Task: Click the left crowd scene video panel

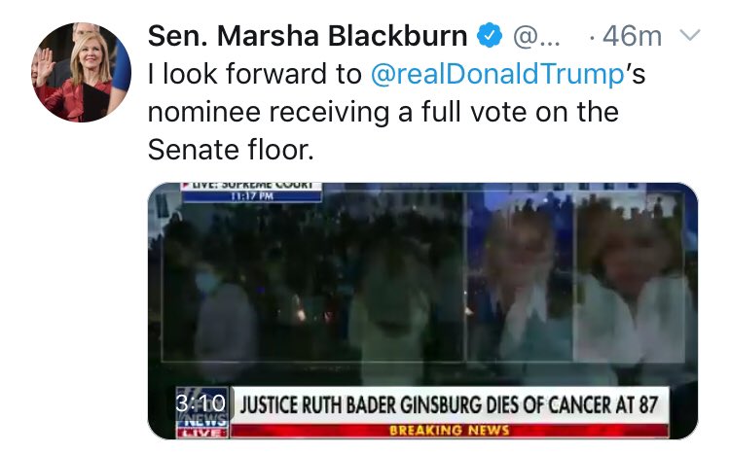Action: click(x=312, y=276)
